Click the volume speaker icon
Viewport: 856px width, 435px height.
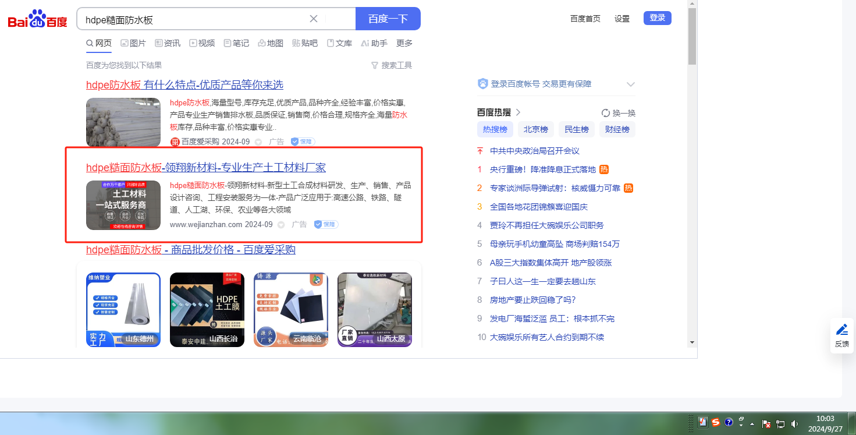pyautogui.click(x=795, y=424)
